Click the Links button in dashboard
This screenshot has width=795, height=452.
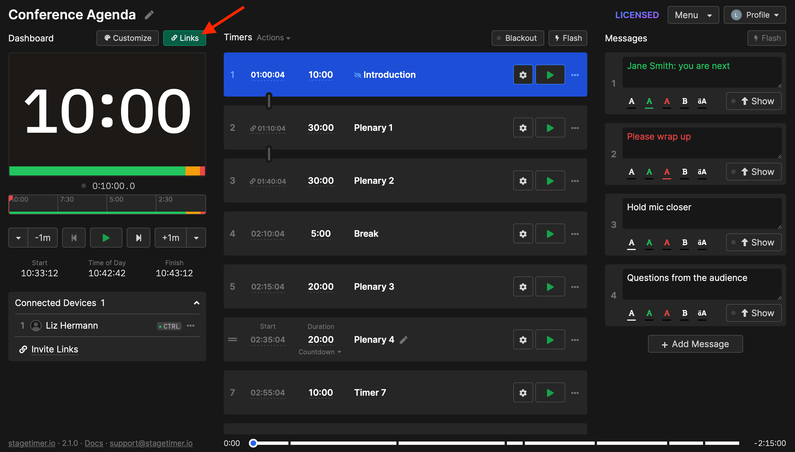point(184,38)
